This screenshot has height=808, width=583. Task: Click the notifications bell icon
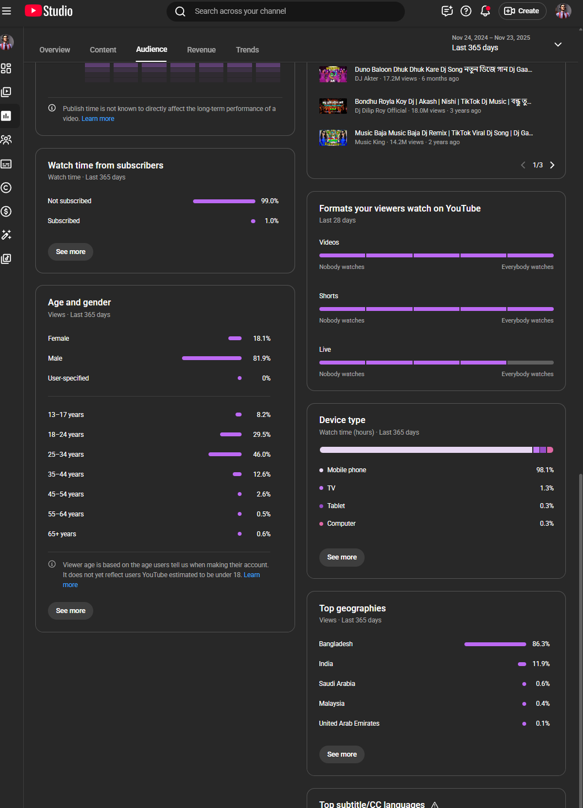(x=485, y=11)
